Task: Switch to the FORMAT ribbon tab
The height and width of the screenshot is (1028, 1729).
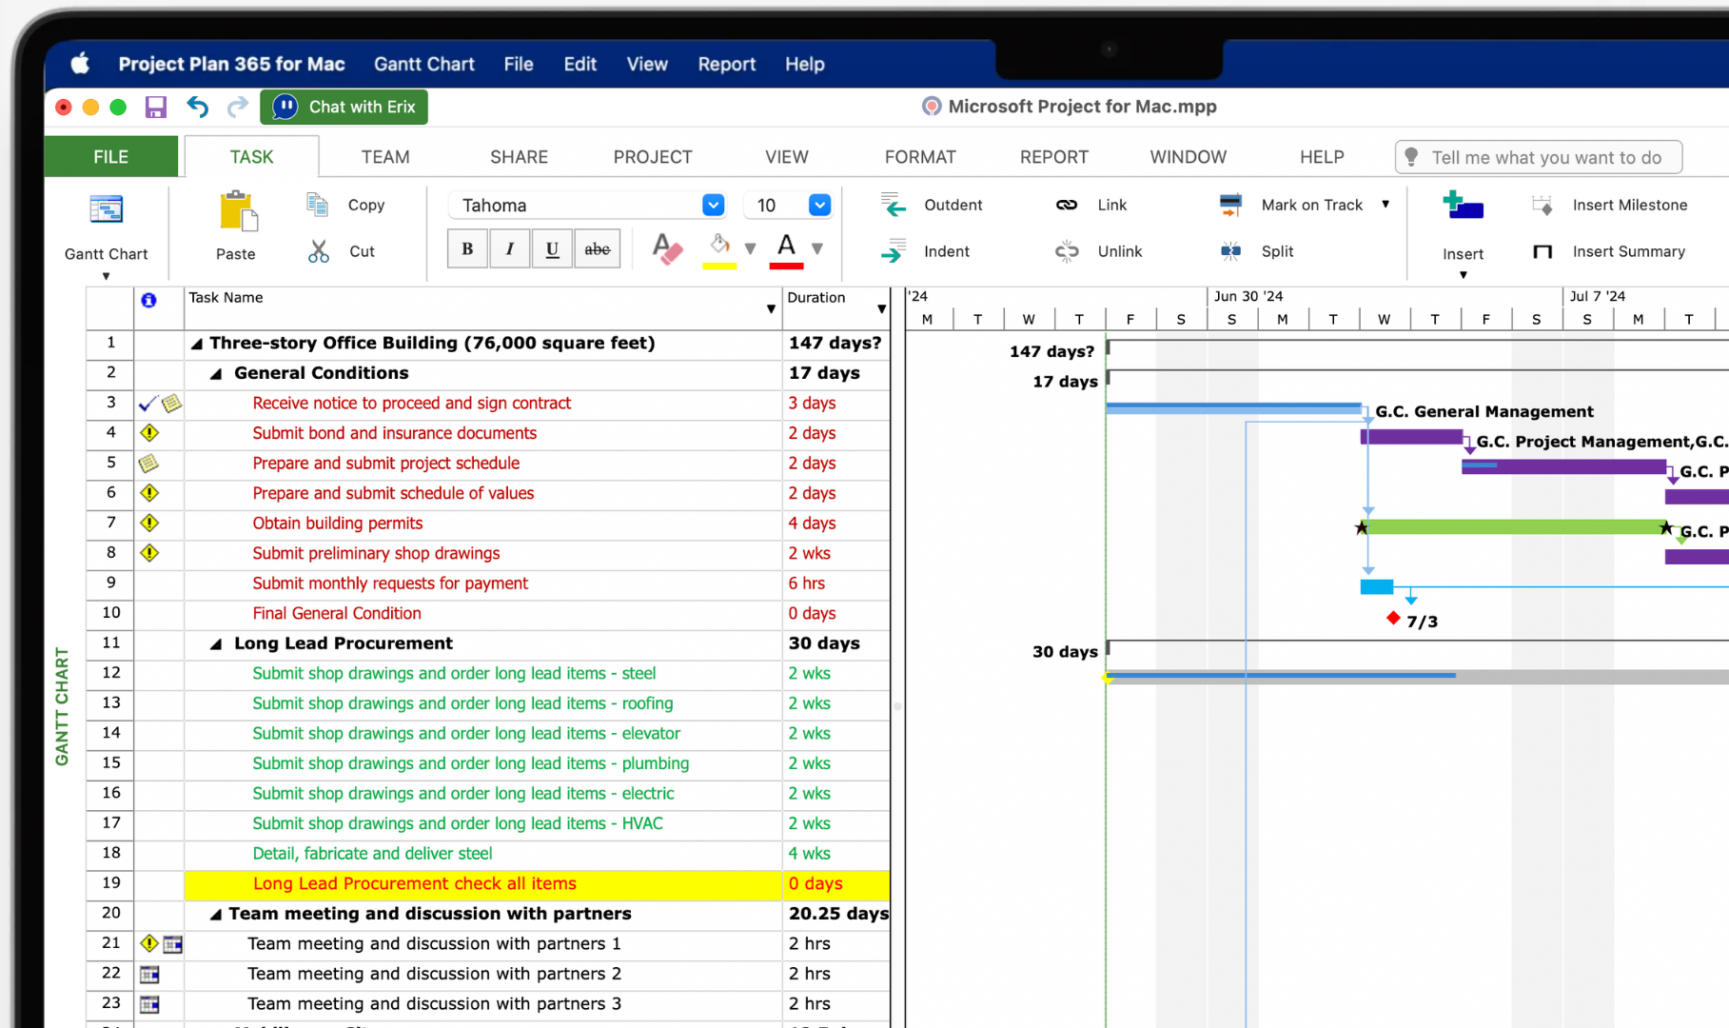Action: tap(920, 156)
